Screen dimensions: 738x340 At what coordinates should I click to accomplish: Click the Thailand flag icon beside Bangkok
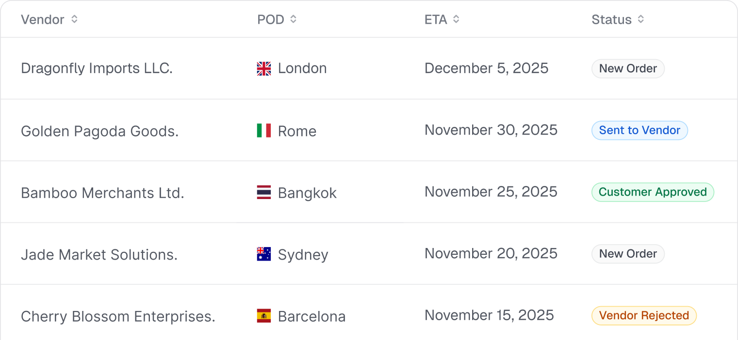pyautogui.click(x=263, y=193)
